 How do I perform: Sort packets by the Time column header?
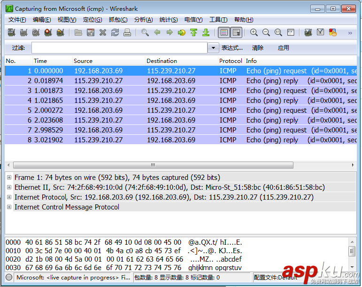coord(53,61)
